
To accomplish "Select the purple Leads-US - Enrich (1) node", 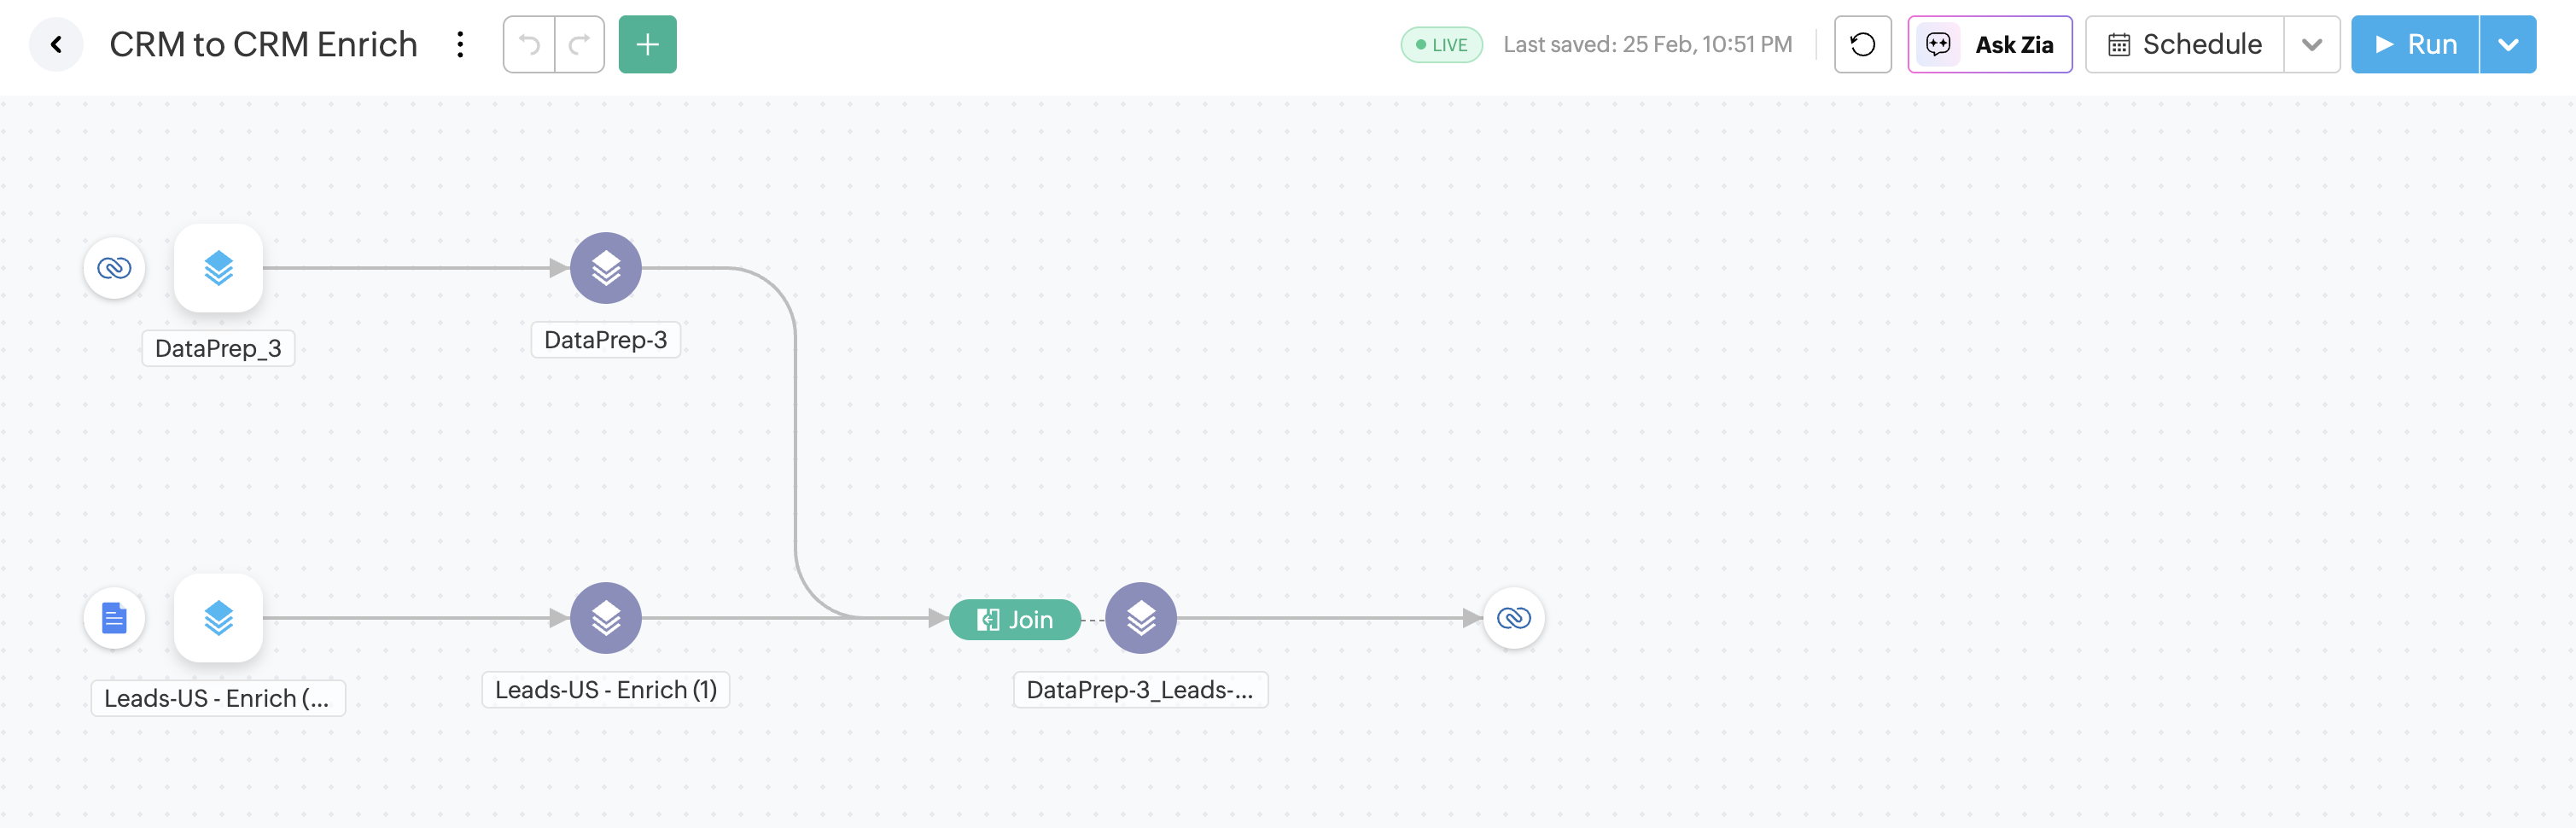I will [605, 618].
